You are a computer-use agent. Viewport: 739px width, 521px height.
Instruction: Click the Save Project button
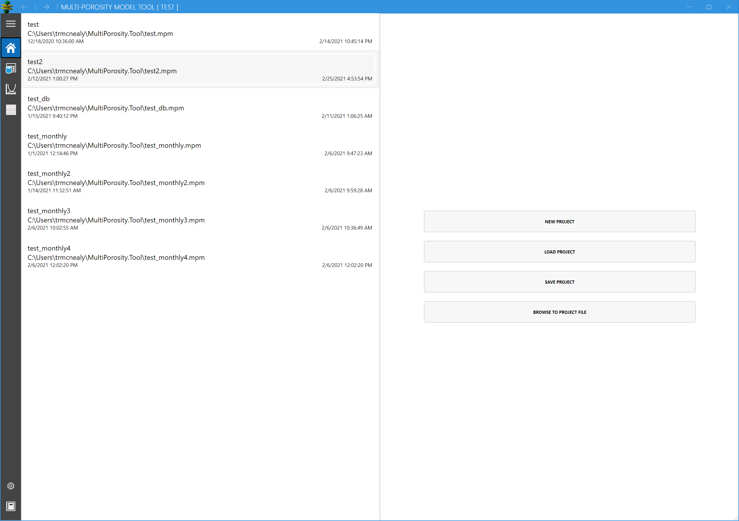tap(559, 282)
